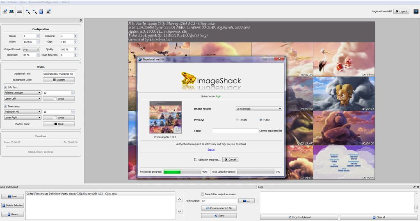The height and width of the screenshot is (221, 420).
Task: Click the Logout button
Action: 401,11
